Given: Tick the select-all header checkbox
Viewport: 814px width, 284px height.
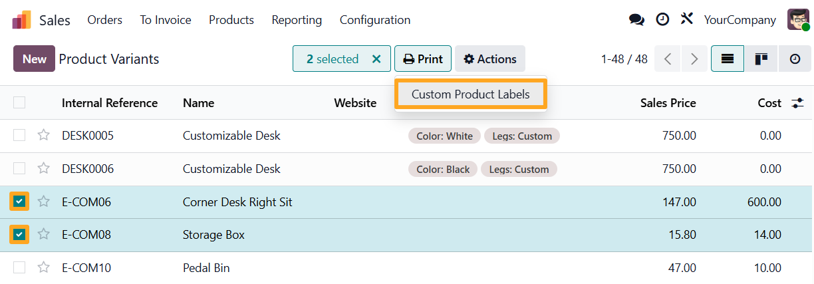Looking at the screenshot, I should pos(19,102).
